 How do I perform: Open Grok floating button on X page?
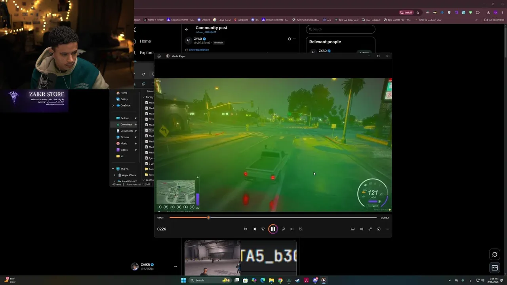495,255
